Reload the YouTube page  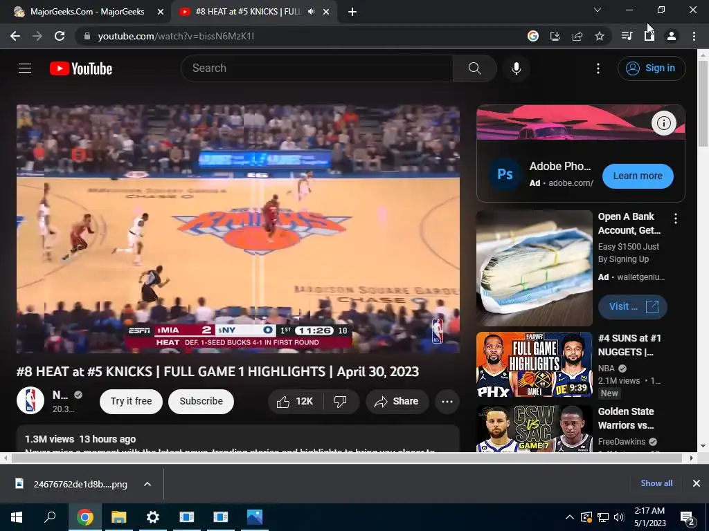(60, 36)
